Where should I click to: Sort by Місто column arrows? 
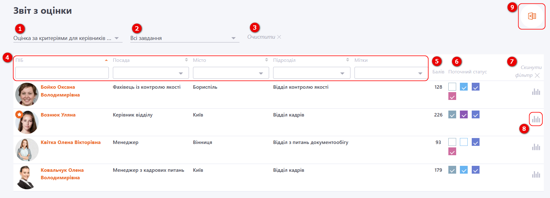tap(267, 60)
